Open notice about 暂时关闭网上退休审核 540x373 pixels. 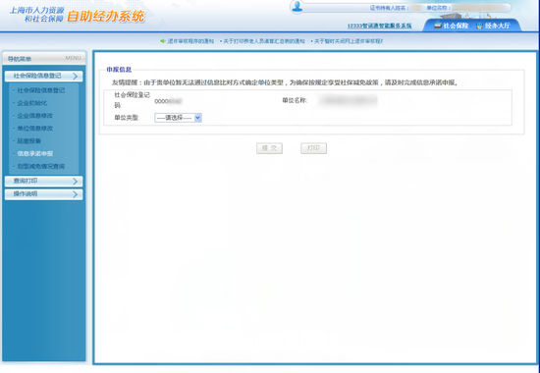pos(349,41)
